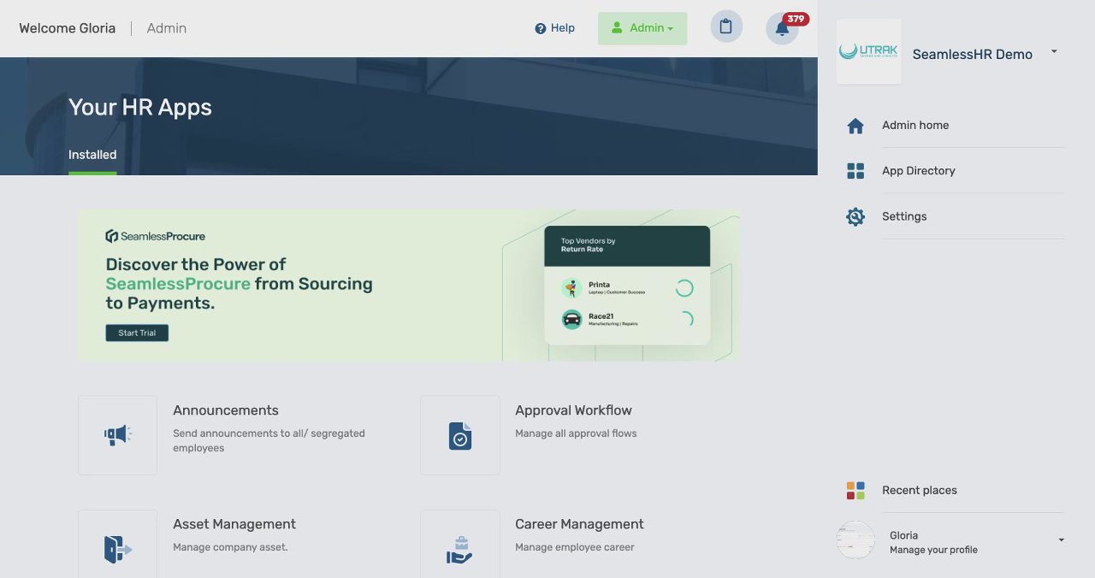The width and height of the screenshot is (1095, 578).
Task: Open the Asset Management door icon
Action: 117,548
